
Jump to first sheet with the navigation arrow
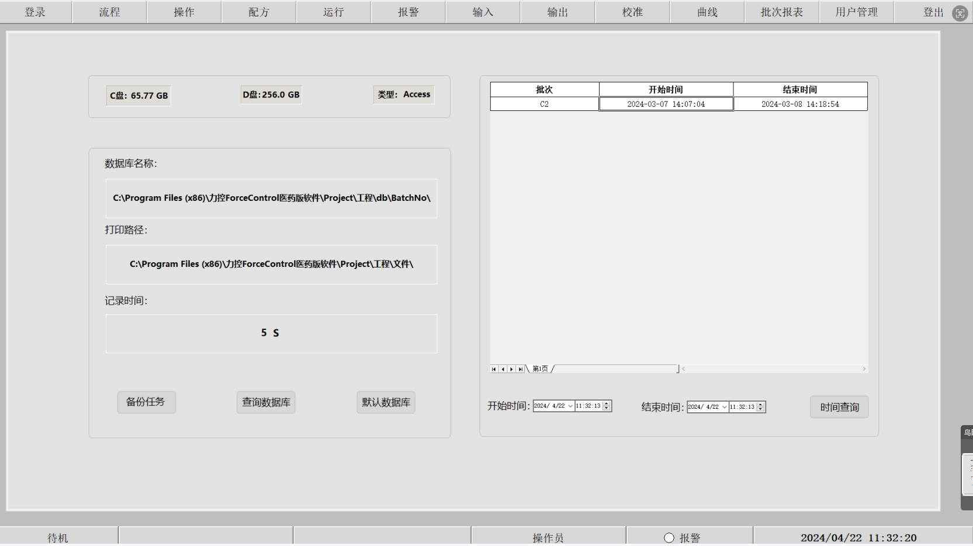[494, 369]
